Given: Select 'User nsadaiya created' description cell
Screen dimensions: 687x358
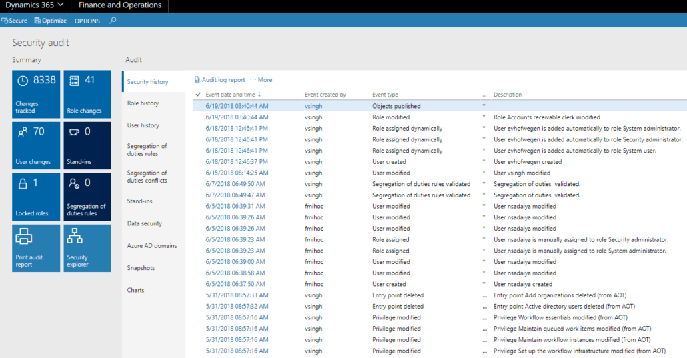Looking at the screenshot, I should tap(523, 284).
